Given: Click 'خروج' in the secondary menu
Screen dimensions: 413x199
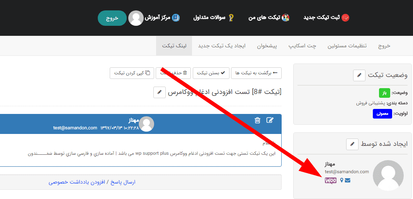Looking at the screenshot, I should (x=384, y=46).
